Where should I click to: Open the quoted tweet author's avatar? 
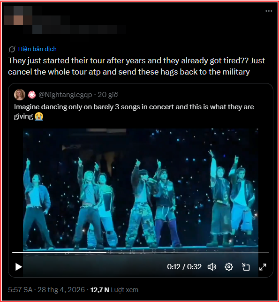[x=20, y=95]
